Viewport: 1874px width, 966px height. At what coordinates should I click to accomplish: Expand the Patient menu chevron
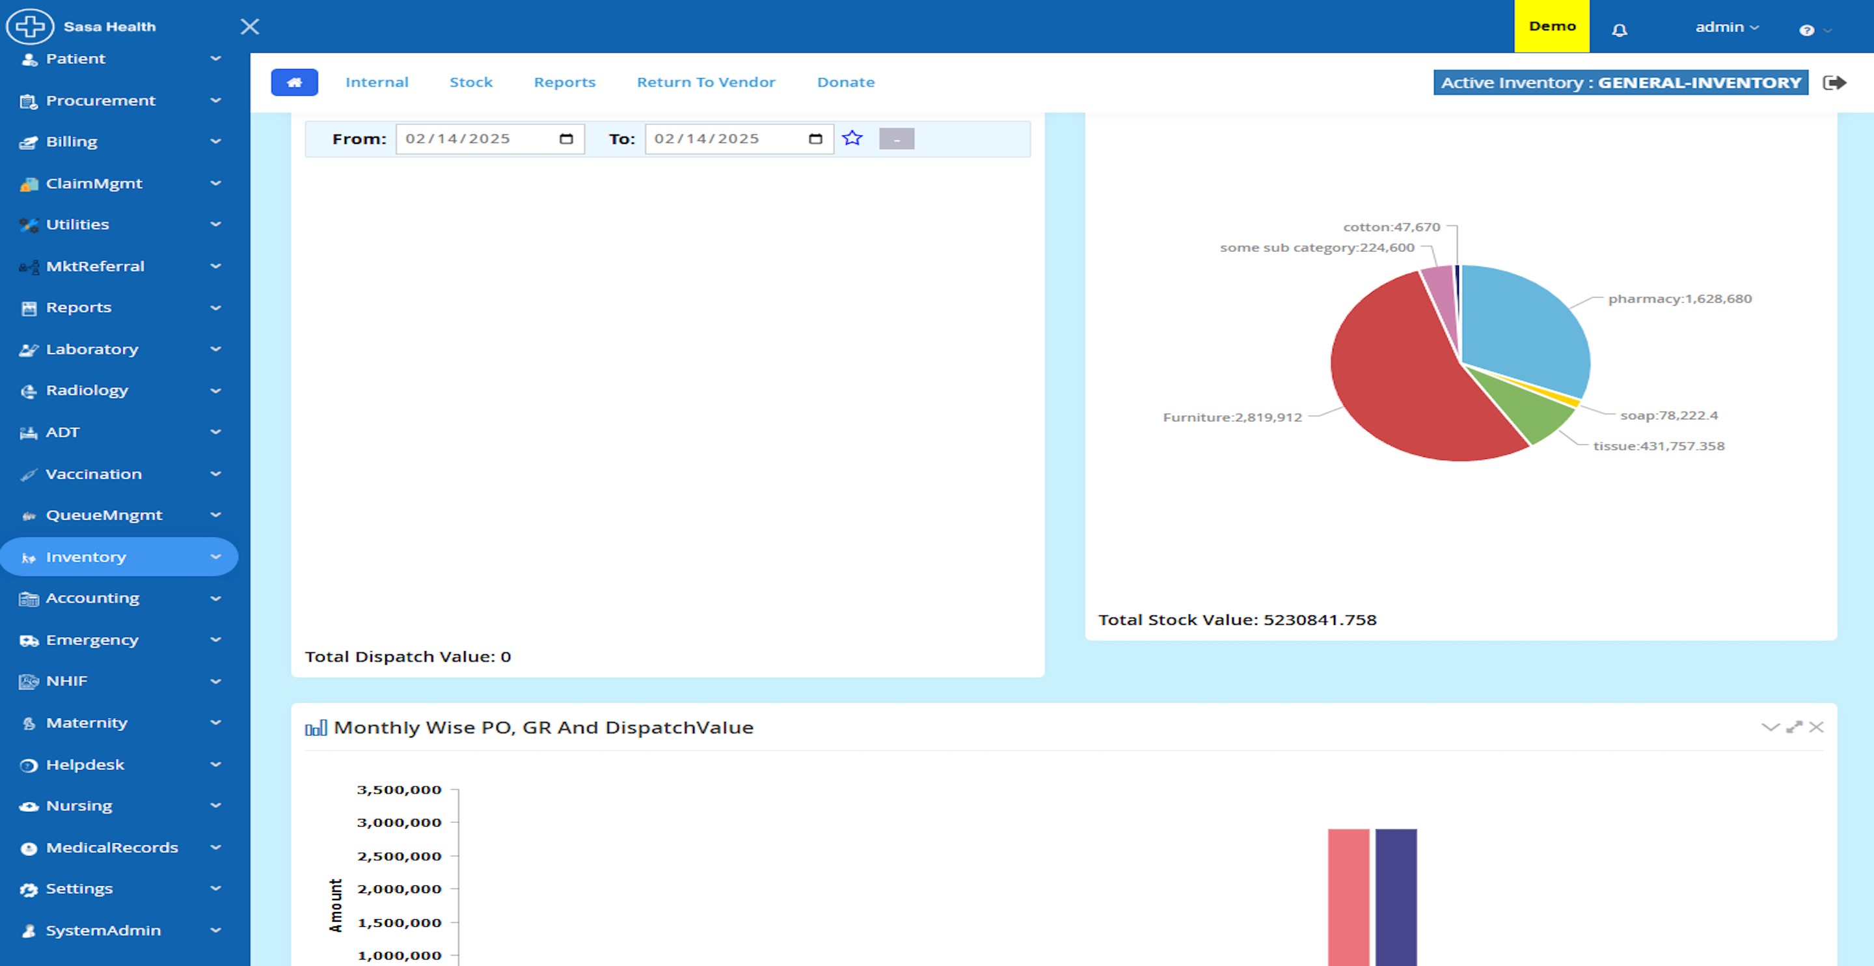[x=216, y=58]
